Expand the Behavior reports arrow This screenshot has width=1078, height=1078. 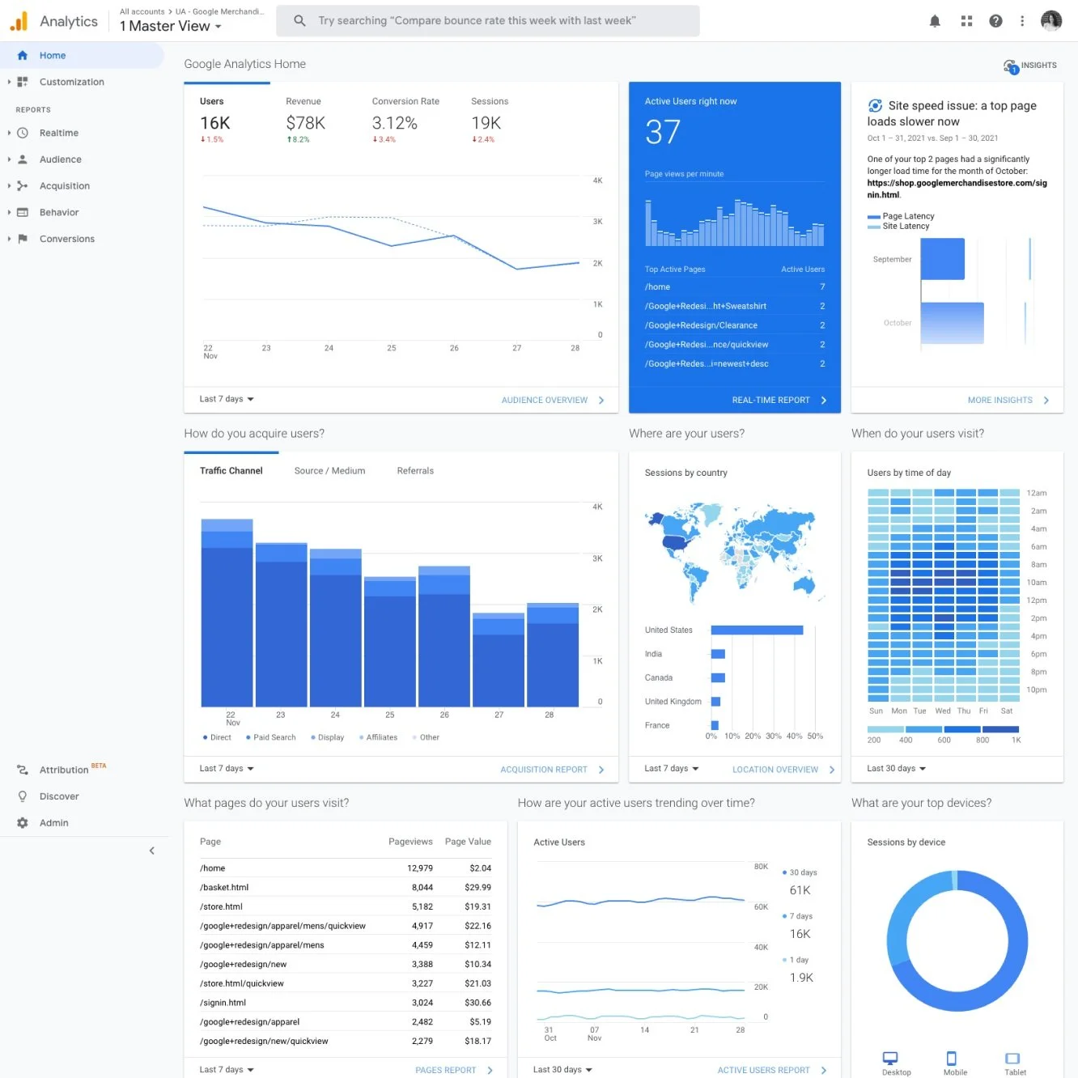pyautogui.click(x=9, y=212)
